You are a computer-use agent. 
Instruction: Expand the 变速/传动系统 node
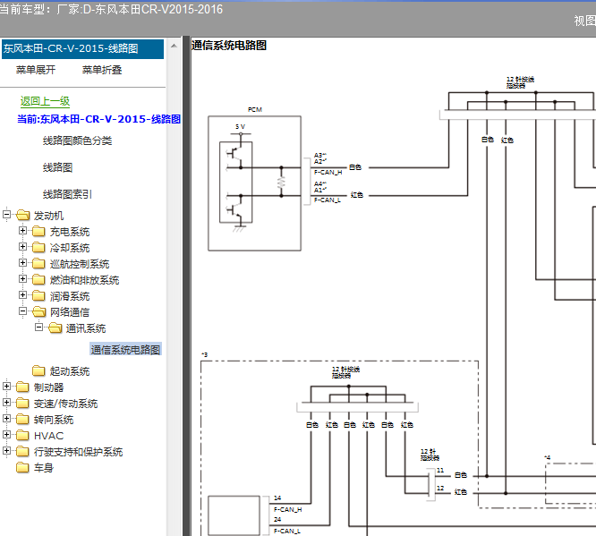[x=6, y=402]
